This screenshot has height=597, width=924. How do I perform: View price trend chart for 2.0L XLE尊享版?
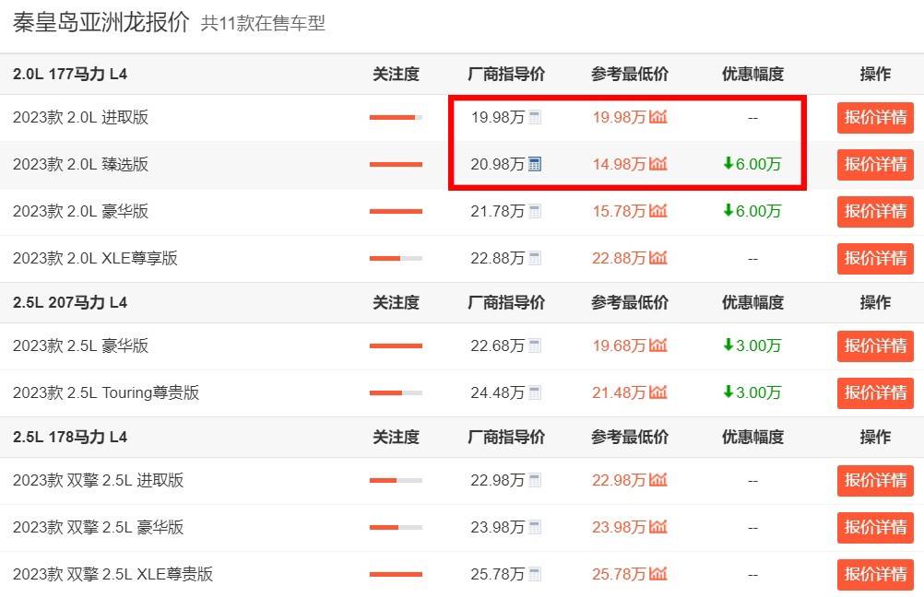[658, 257]
